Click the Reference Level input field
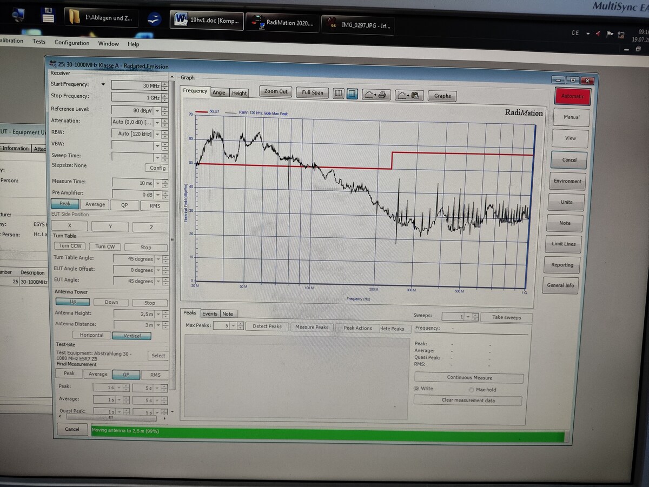The image size is (649, 487). (136, 110)
